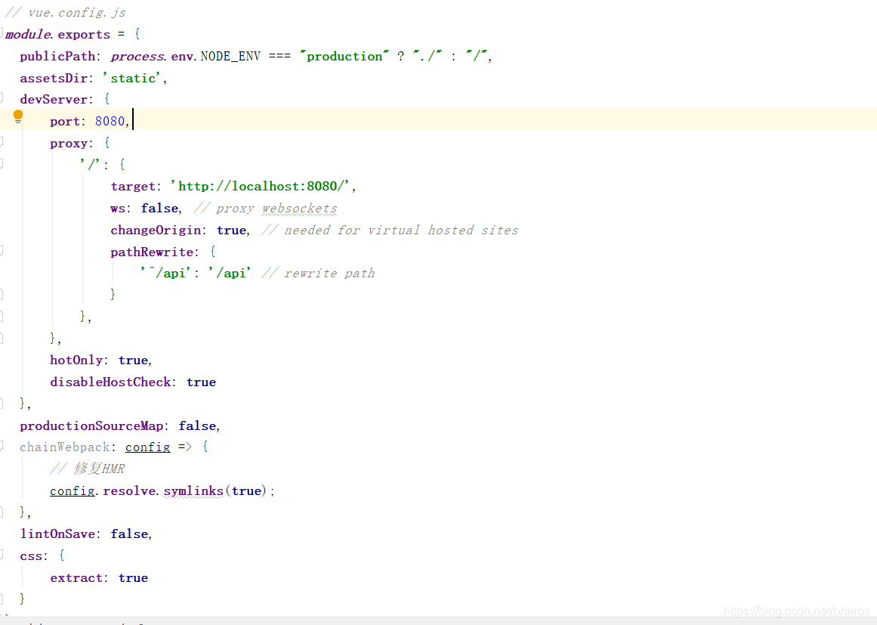Click the 'true' value after disableHostCheck
Screen dimensions: 877x625
click(201, 382)
